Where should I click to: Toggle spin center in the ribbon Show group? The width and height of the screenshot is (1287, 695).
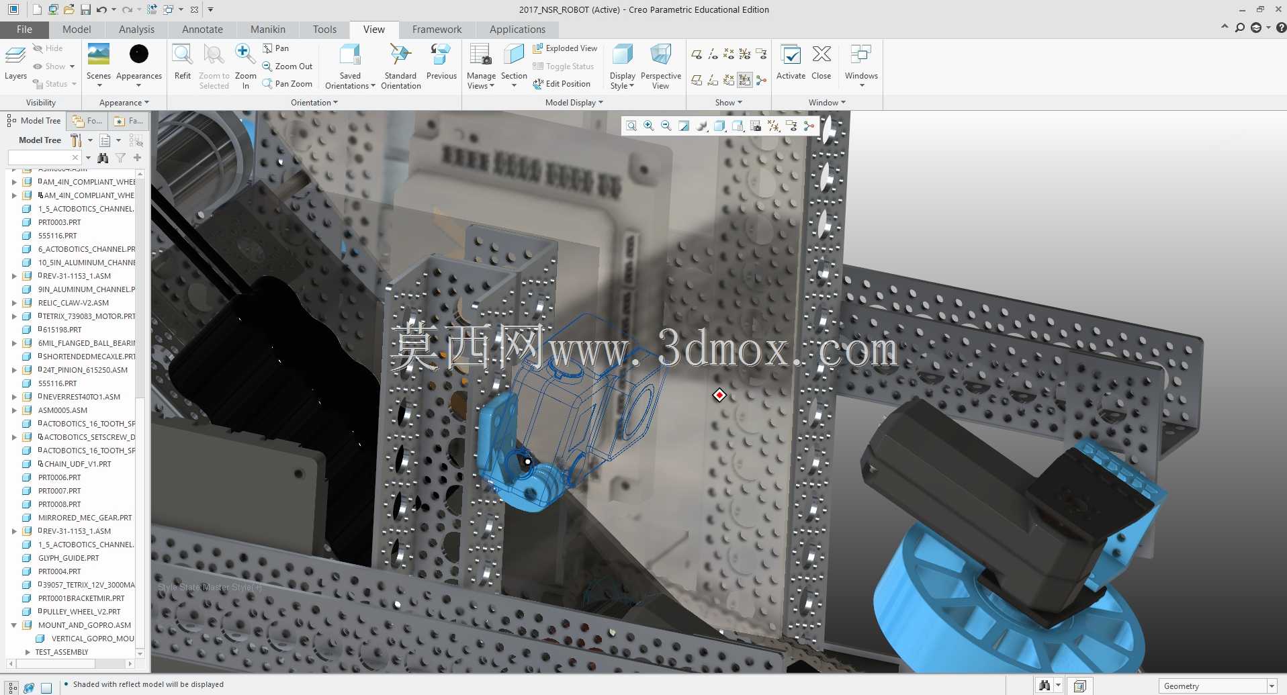coord(761,80)
